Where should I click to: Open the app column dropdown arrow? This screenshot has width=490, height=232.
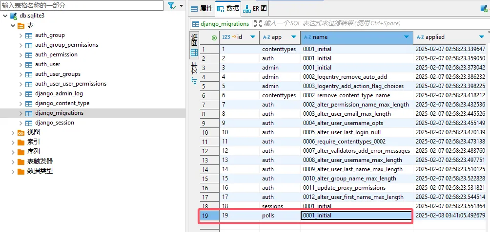pyautogui.click(x=294, y=37)
